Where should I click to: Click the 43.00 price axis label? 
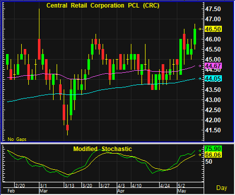pos(213,100)
